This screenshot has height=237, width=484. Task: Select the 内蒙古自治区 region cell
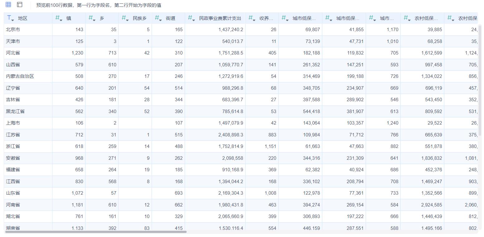coord(28,76)
